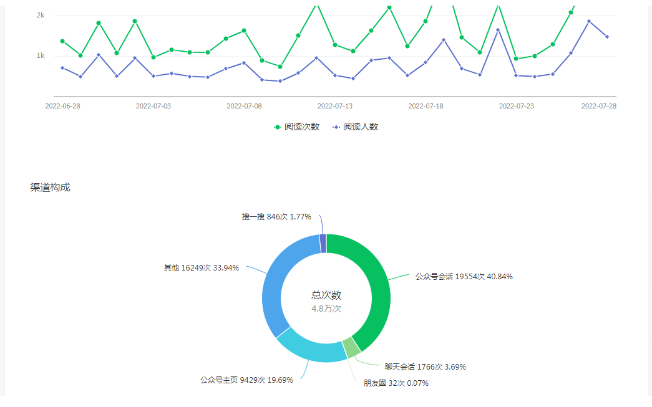Click the 2022-07-03 axis date

click(153, 106)
